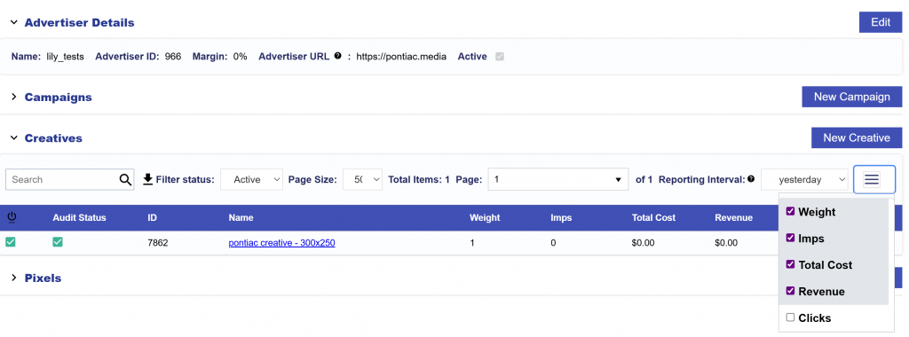
Task: Uncheck the Revenue column checkbox
Action: click(x=790, y=291)
